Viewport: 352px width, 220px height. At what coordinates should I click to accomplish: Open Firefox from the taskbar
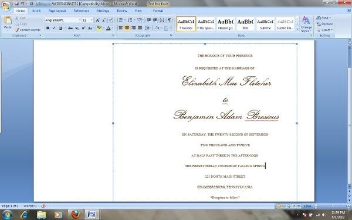point(76,215)
